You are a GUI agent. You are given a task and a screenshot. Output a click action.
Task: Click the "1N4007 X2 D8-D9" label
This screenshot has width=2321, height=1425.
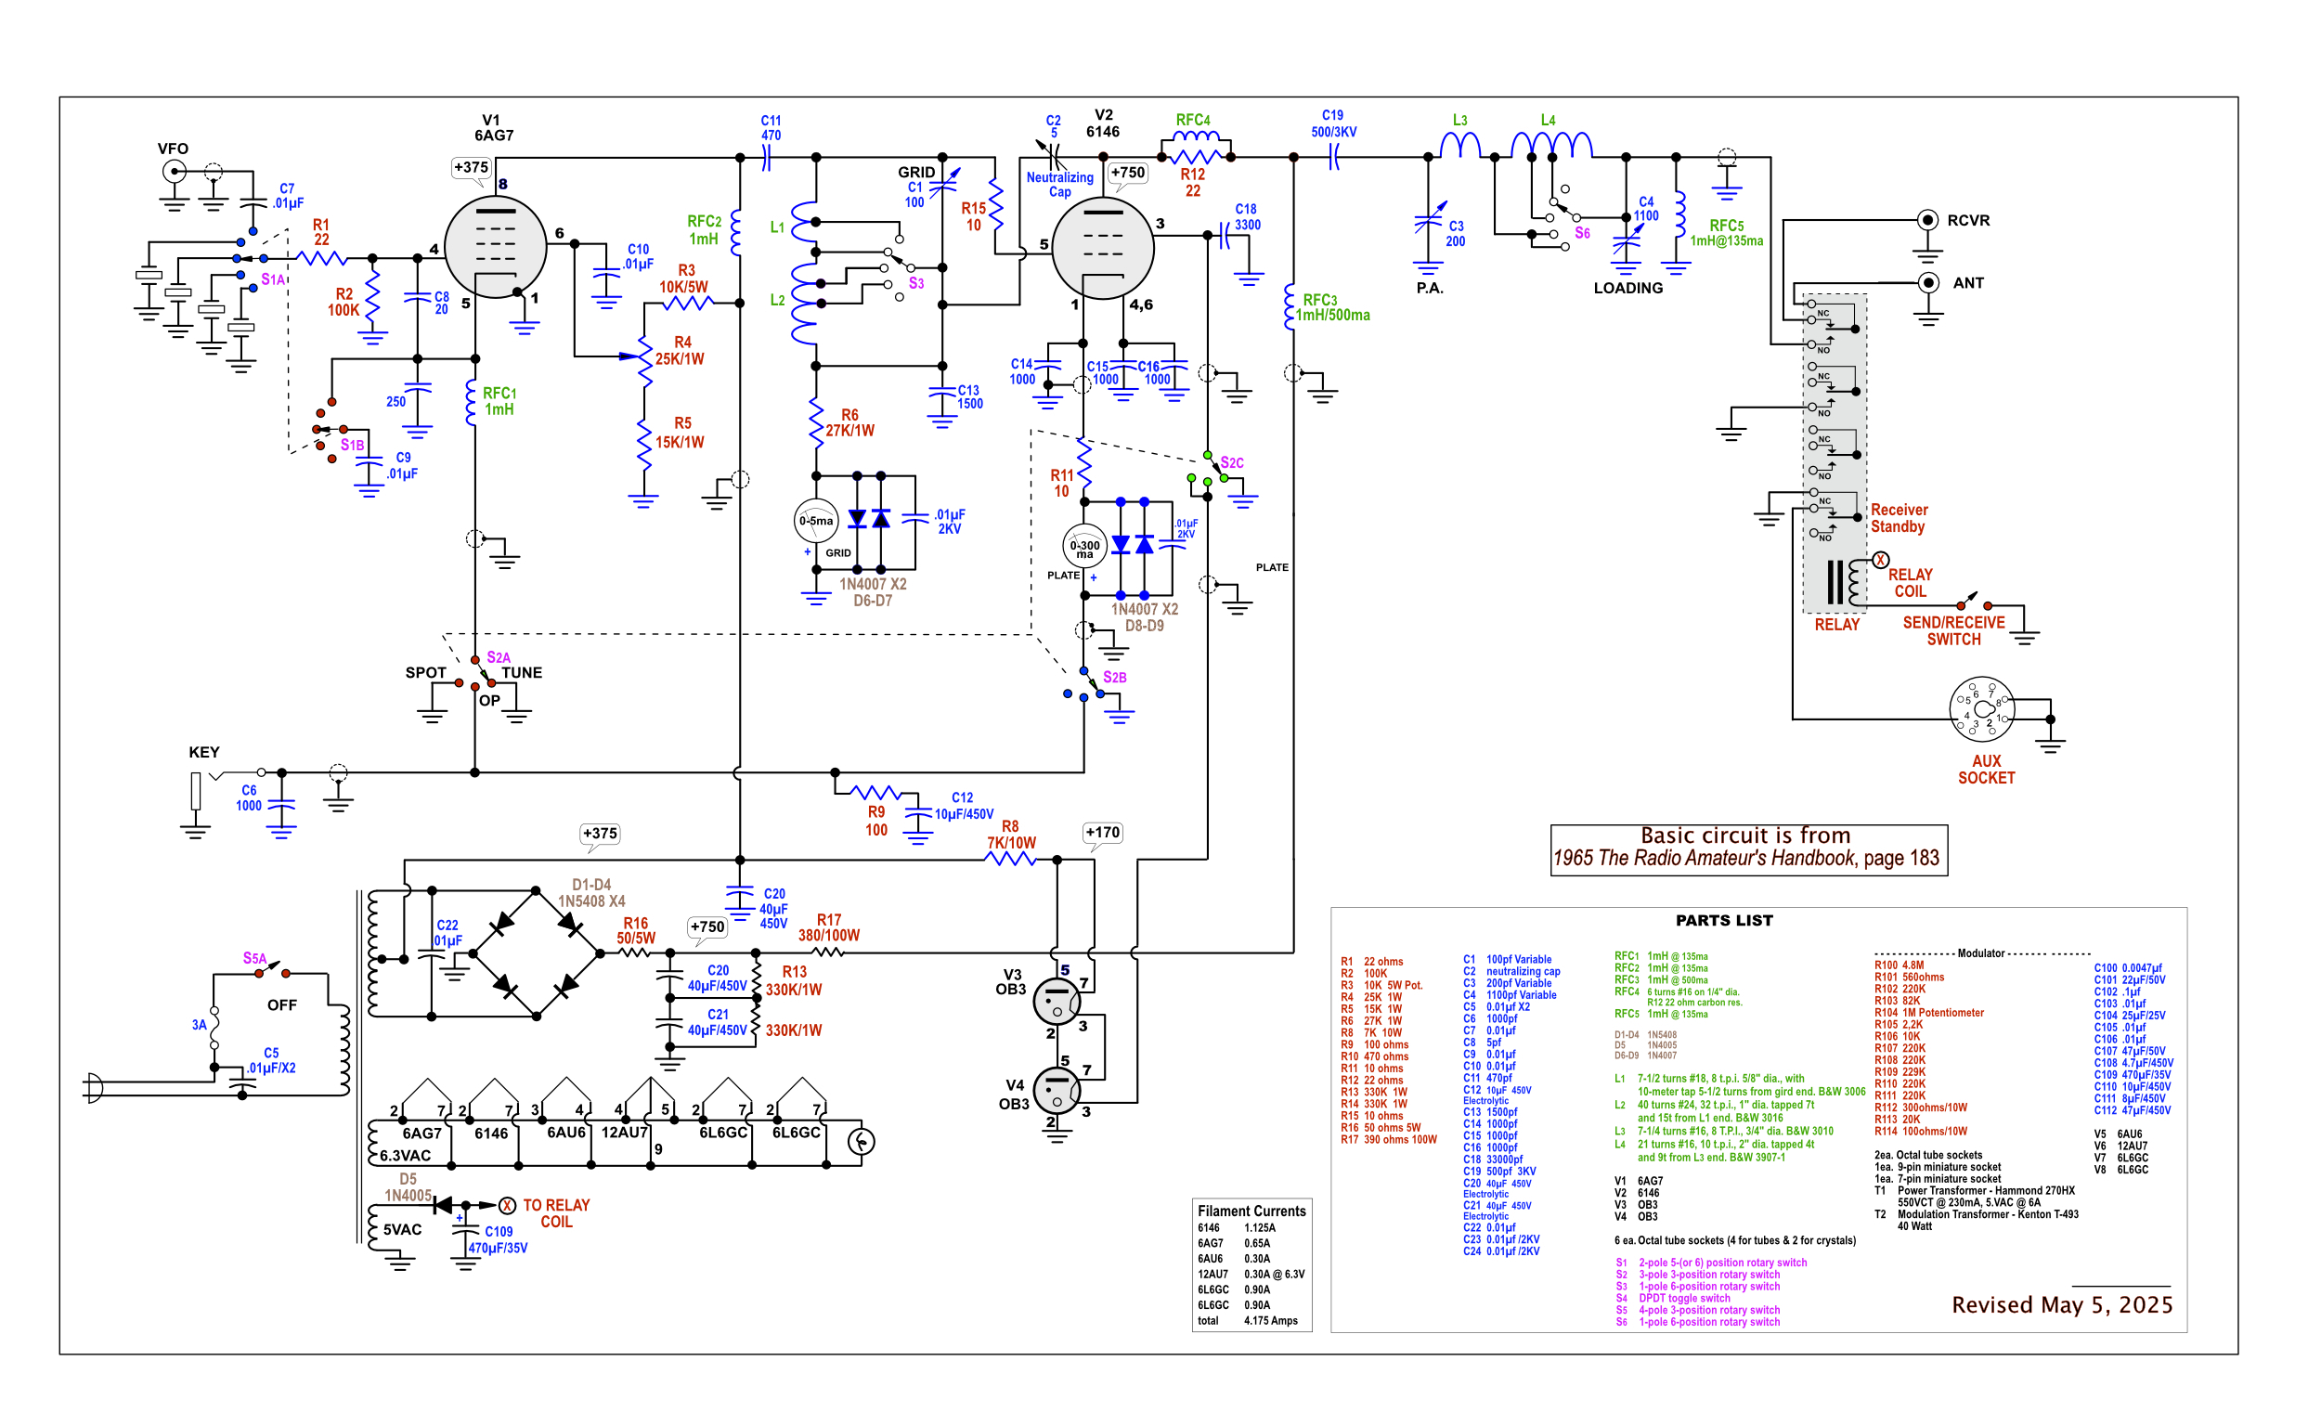pyautogui.click(x=1144, y=617)
